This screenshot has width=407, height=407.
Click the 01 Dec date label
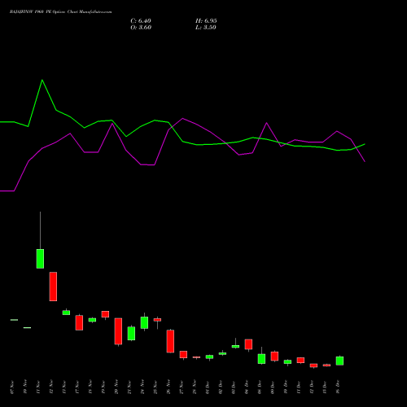[208, 387]
